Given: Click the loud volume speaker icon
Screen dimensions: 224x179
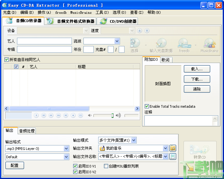Looking at the screenshot, I should click(118, 115).
